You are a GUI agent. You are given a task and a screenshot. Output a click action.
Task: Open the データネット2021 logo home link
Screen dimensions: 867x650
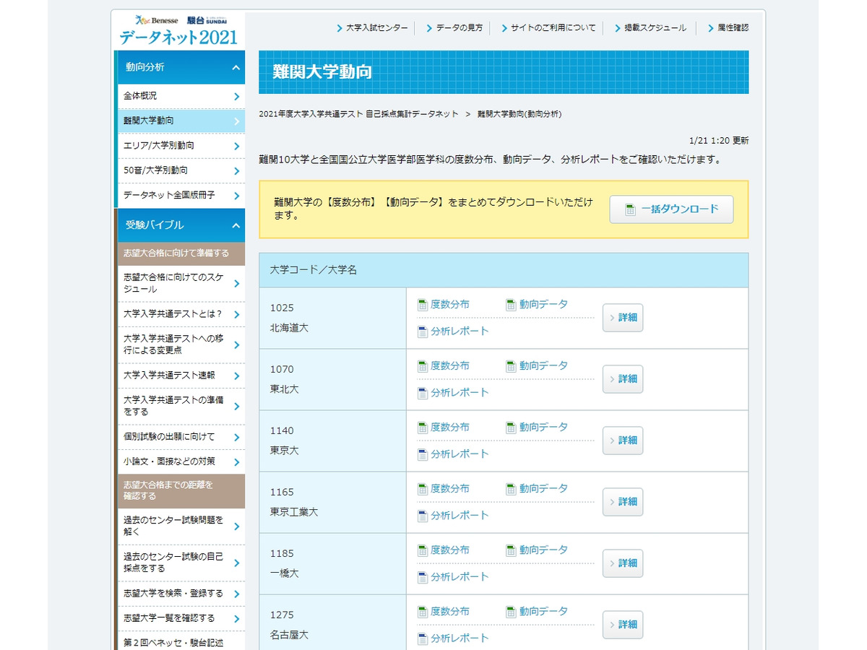(178, 31)
